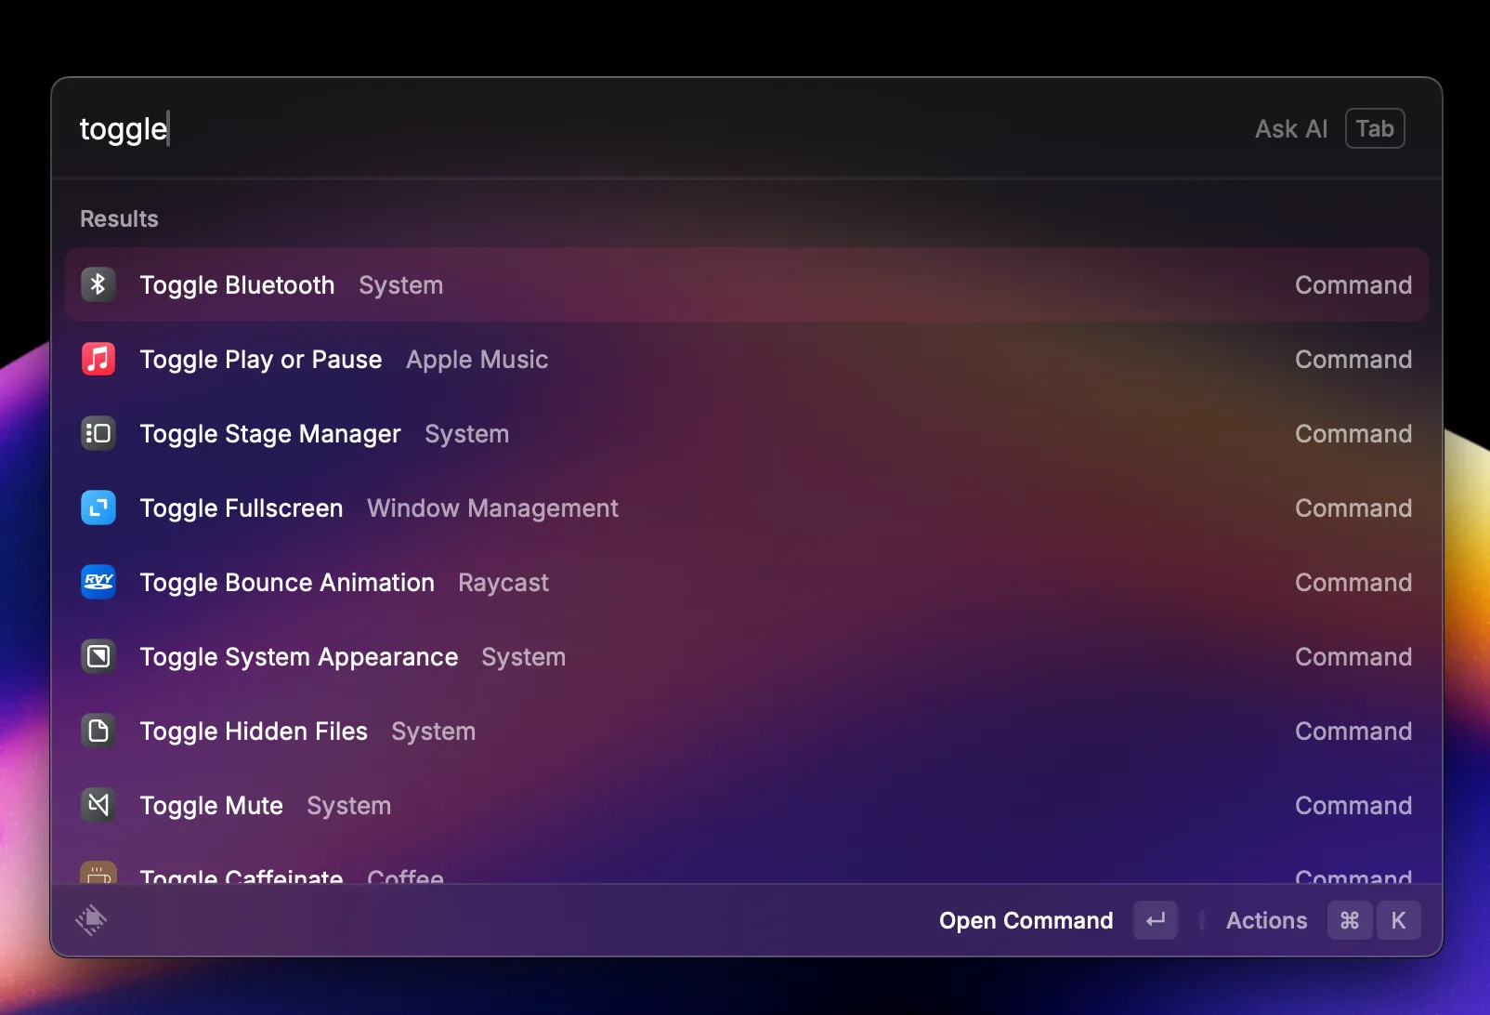1490x1015 pixels.
Task: Open the Actions menu
Action: click(1266, 920)
